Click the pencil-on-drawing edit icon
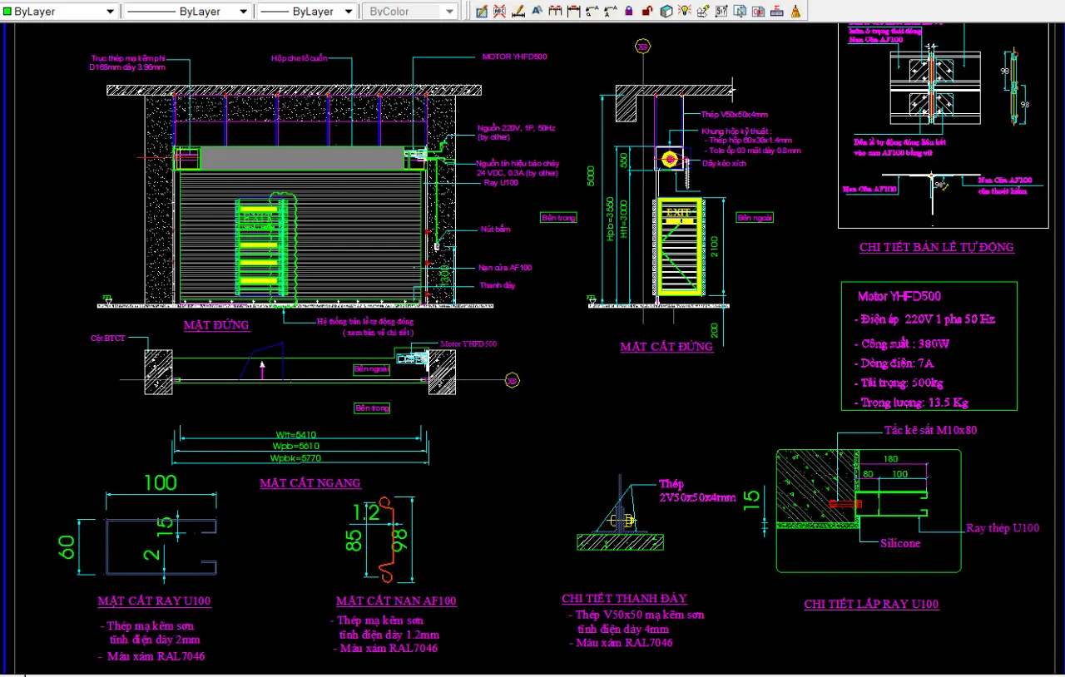1065x677 pixels. [482, 12]
